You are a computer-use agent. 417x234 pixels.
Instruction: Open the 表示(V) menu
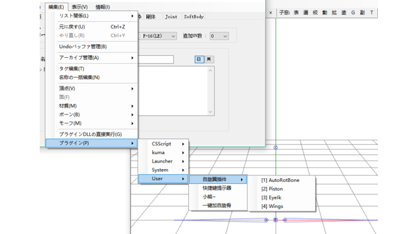coord(79,7)
